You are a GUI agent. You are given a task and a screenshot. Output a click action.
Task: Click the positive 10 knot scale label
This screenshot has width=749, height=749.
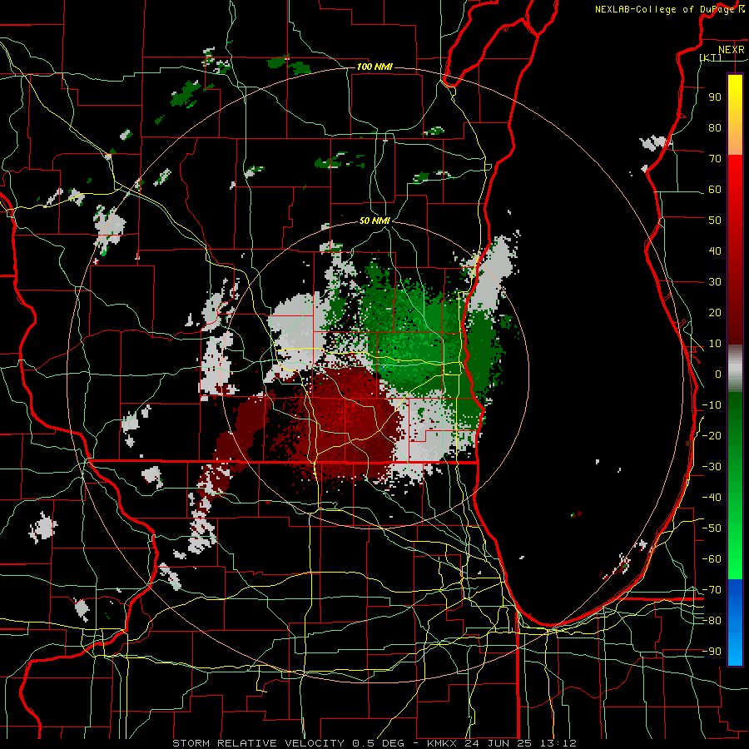(715, 343)
